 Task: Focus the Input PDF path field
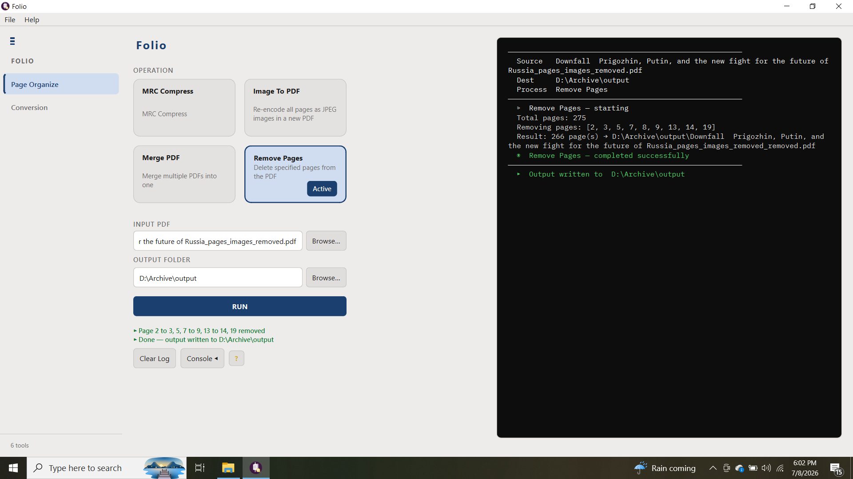(x=218, y=241)
